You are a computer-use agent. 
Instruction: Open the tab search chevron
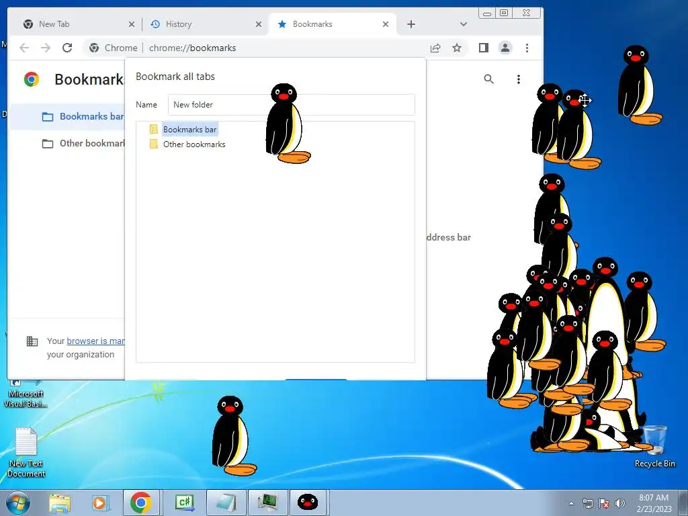[464, 24]
